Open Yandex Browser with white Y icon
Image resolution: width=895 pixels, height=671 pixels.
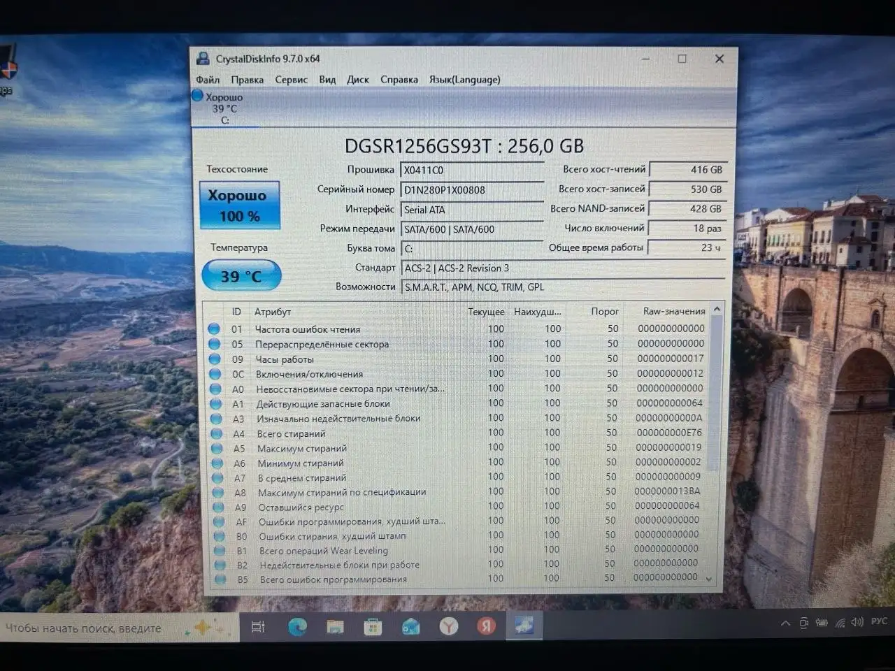click(x=448, y=626)
